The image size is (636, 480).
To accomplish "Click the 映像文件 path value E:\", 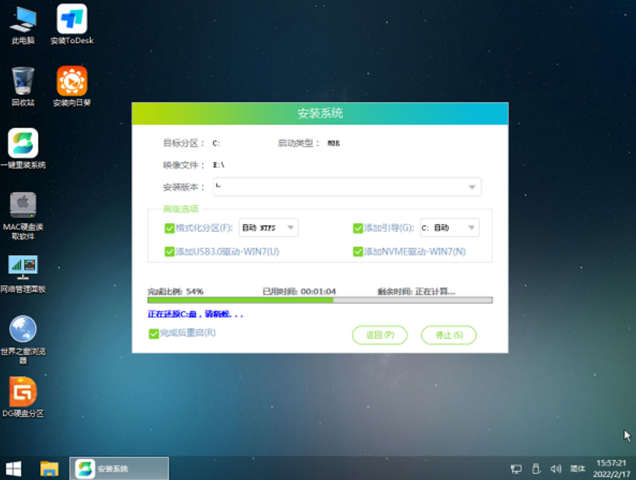I will pyautogui.click(x=219, y=165).
